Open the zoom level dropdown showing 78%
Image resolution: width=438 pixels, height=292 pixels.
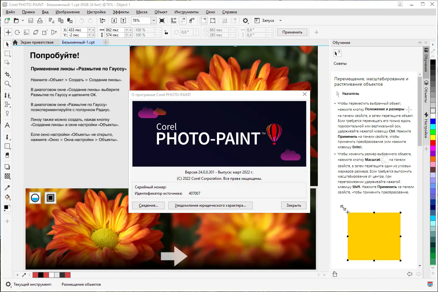point(154,20)
